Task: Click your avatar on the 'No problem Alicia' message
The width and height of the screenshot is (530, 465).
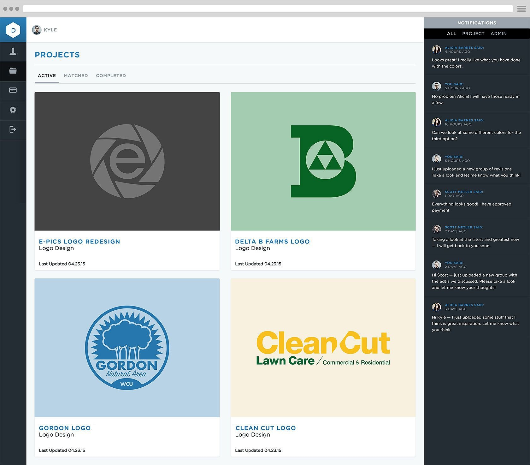Action: pos(437,86)
